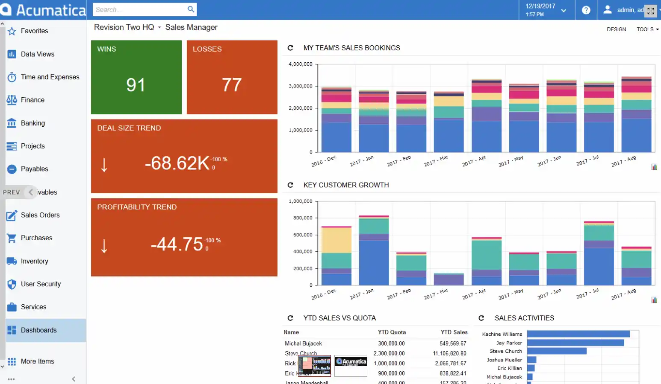Click Jay Parker bar in Sales Activities
The height and width of the screenshot is (384, 661).
pyautogui.click(x=575, y=343)
